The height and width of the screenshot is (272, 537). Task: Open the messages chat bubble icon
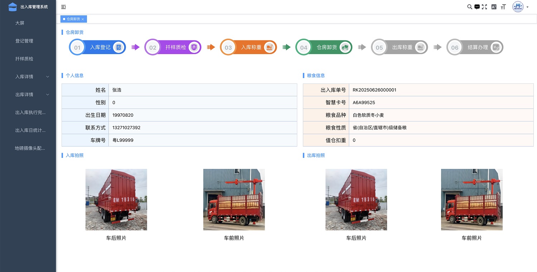(477, 7)
